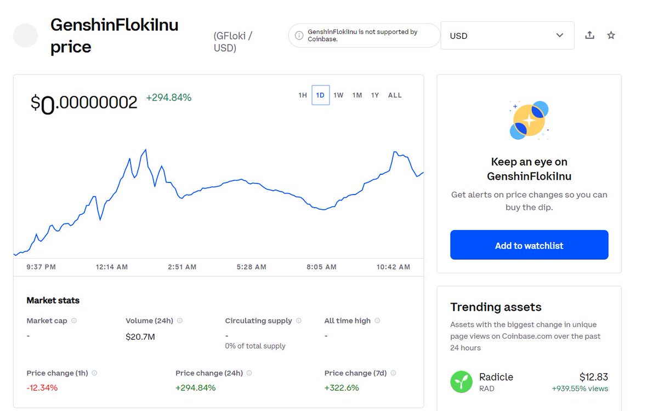Open the Radicle trending asset row

529,382
